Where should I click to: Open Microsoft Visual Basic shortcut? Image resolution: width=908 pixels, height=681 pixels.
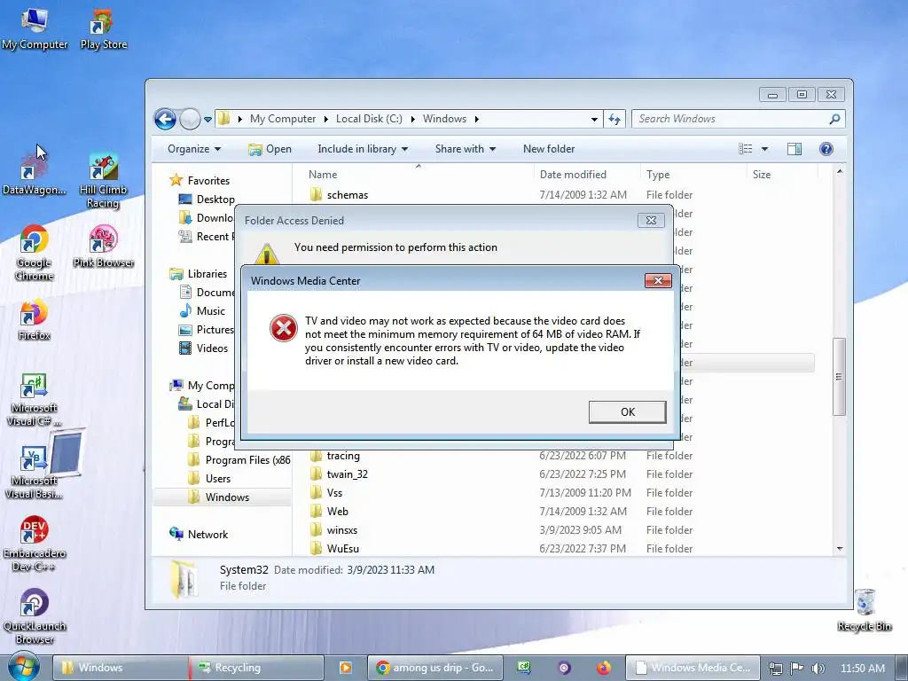pyautogui.click(x=35, y=472)
